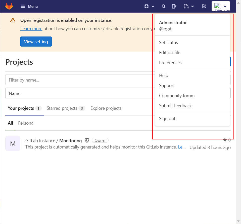Click the Monitoring project M avatar

pos(13,143)
